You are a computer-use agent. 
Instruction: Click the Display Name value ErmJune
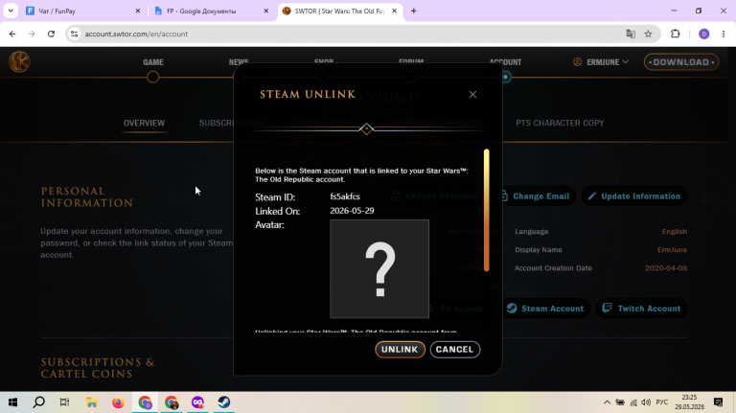coord(672,250)
